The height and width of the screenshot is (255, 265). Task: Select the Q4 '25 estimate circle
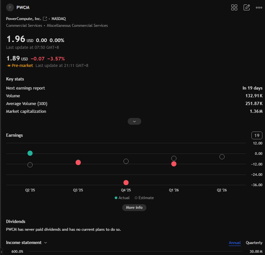pyautogui.click(x=126, y=161)
